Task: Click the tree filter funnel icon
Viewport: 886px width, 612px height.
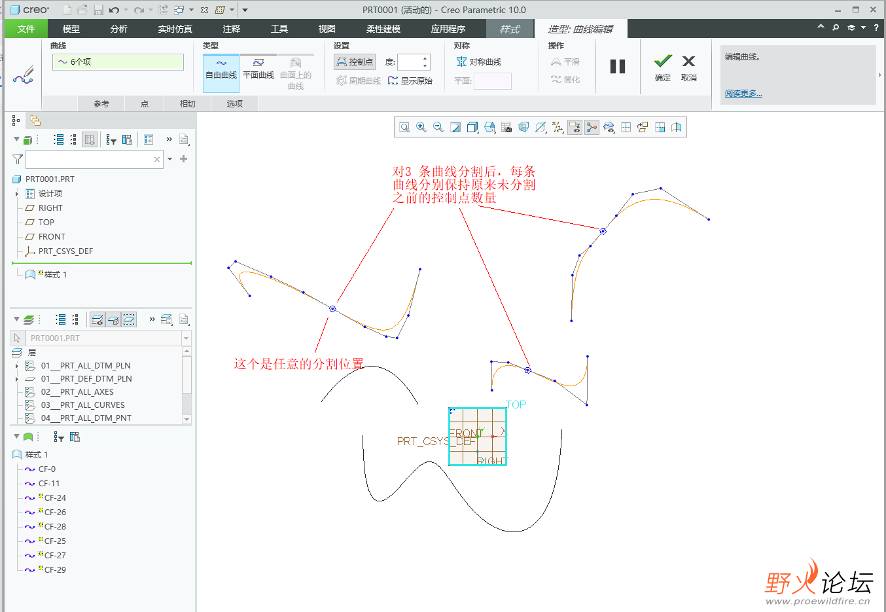Action: [18, 159]
